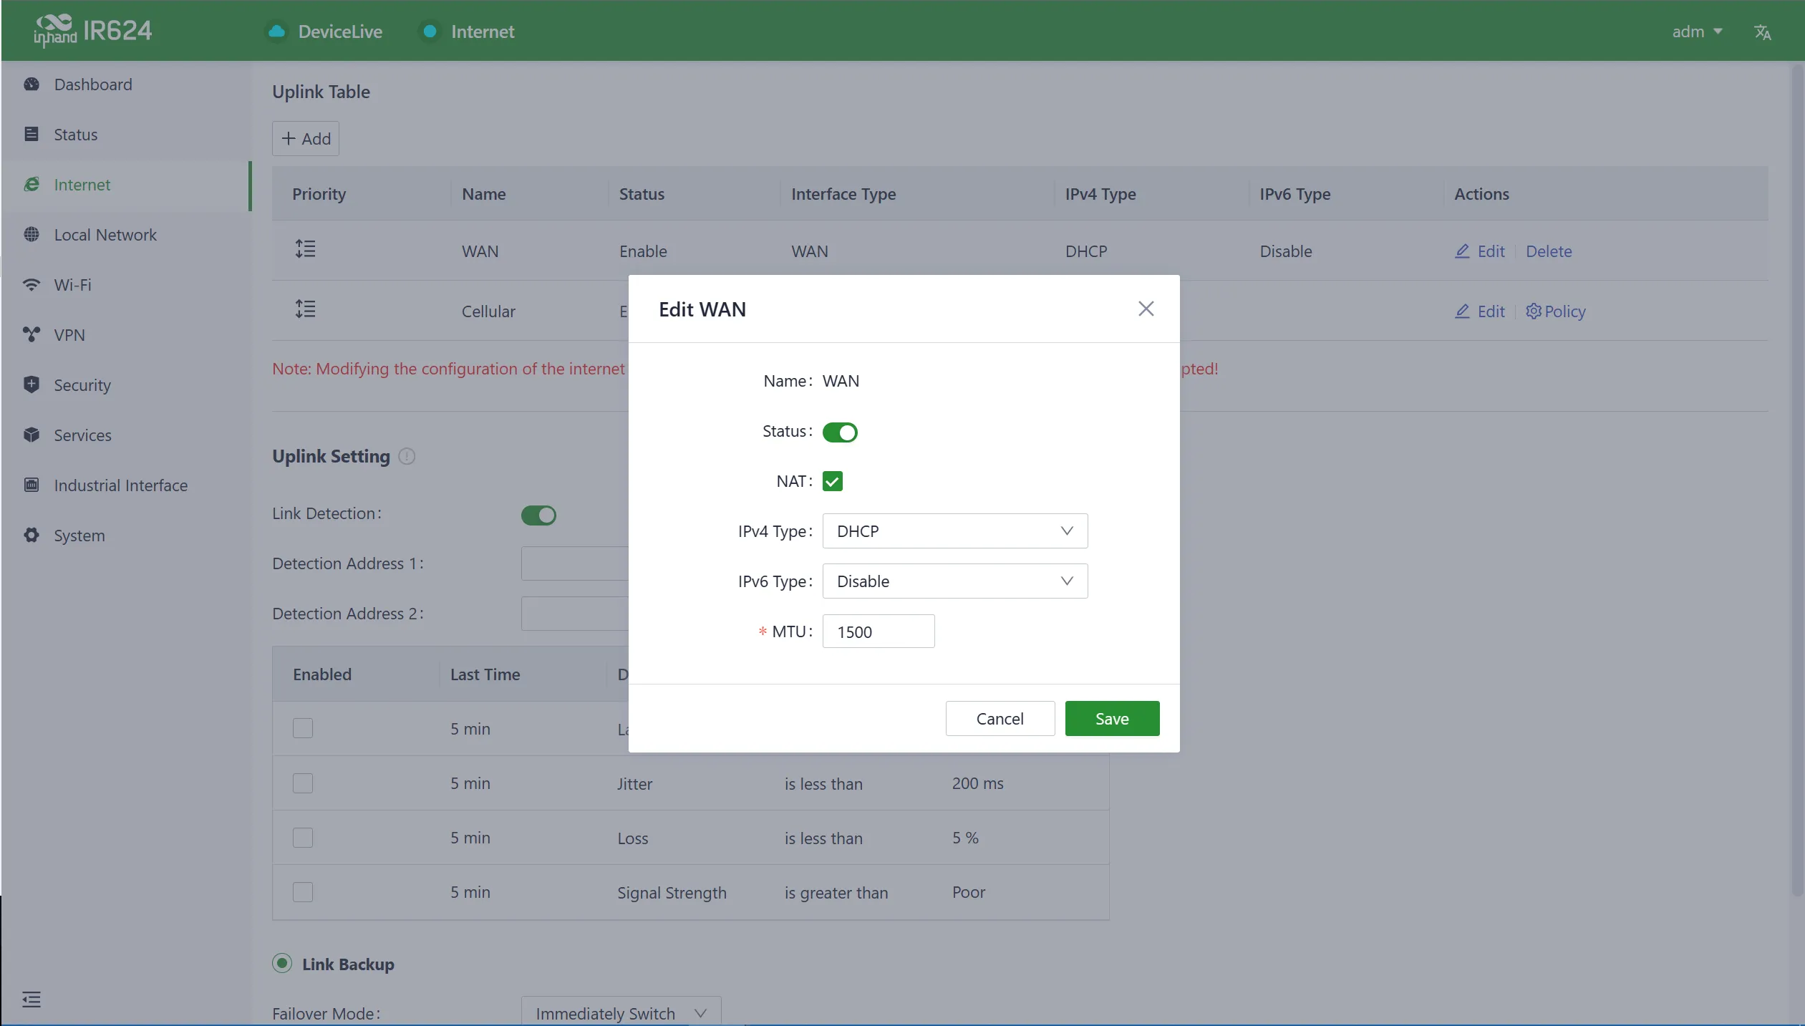Enable the Loss detection checkbox
Image resolution: width=1805 pixels, height=1026 pixels.
303,838
